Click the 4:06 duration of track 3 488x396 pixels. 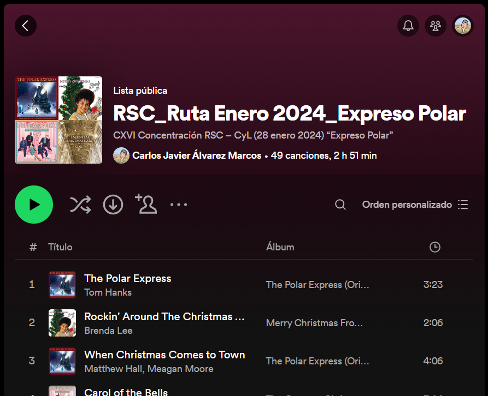(433, 361)
